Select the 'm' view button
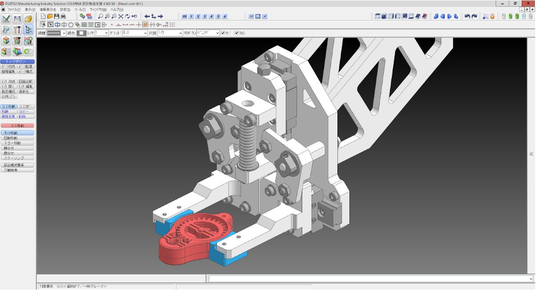536x290 pixels. (184, 16)
